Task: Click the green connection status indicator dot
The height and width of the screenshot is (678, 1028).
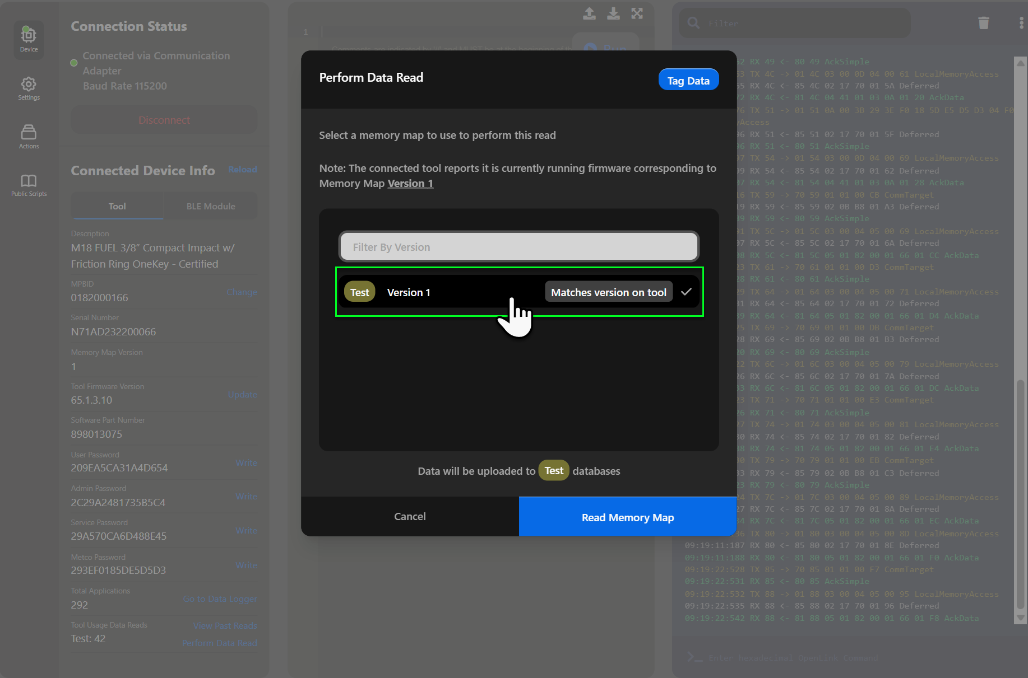Action: [73, 63]
